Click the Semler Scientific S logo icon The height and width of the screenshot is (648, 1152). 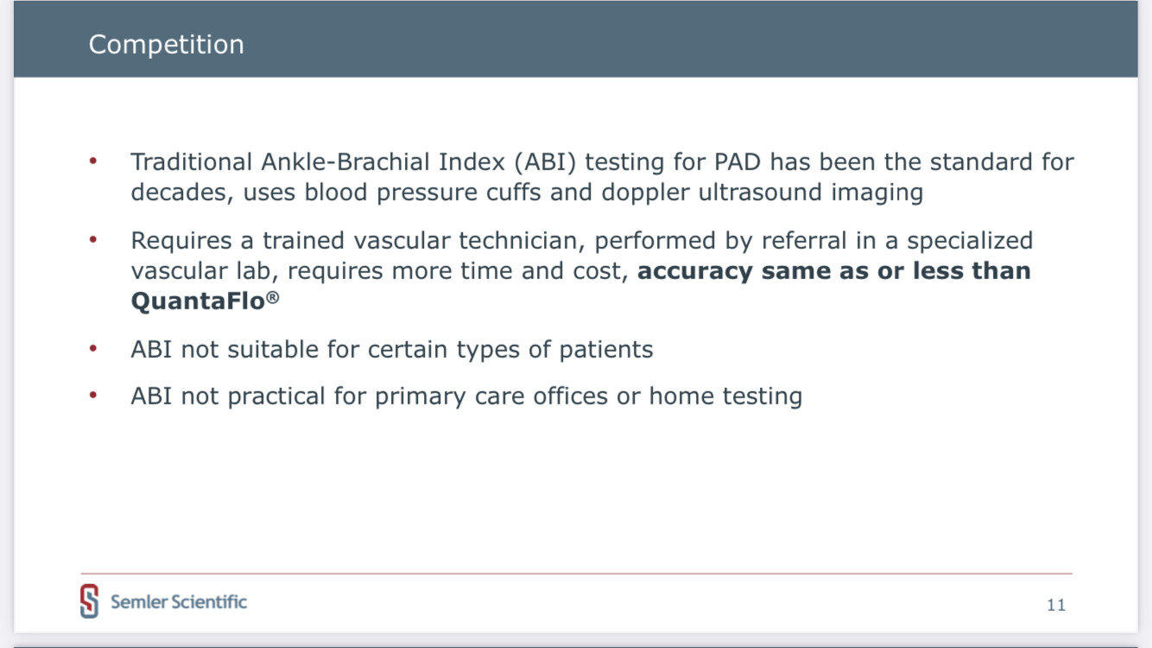click(89, 601)
